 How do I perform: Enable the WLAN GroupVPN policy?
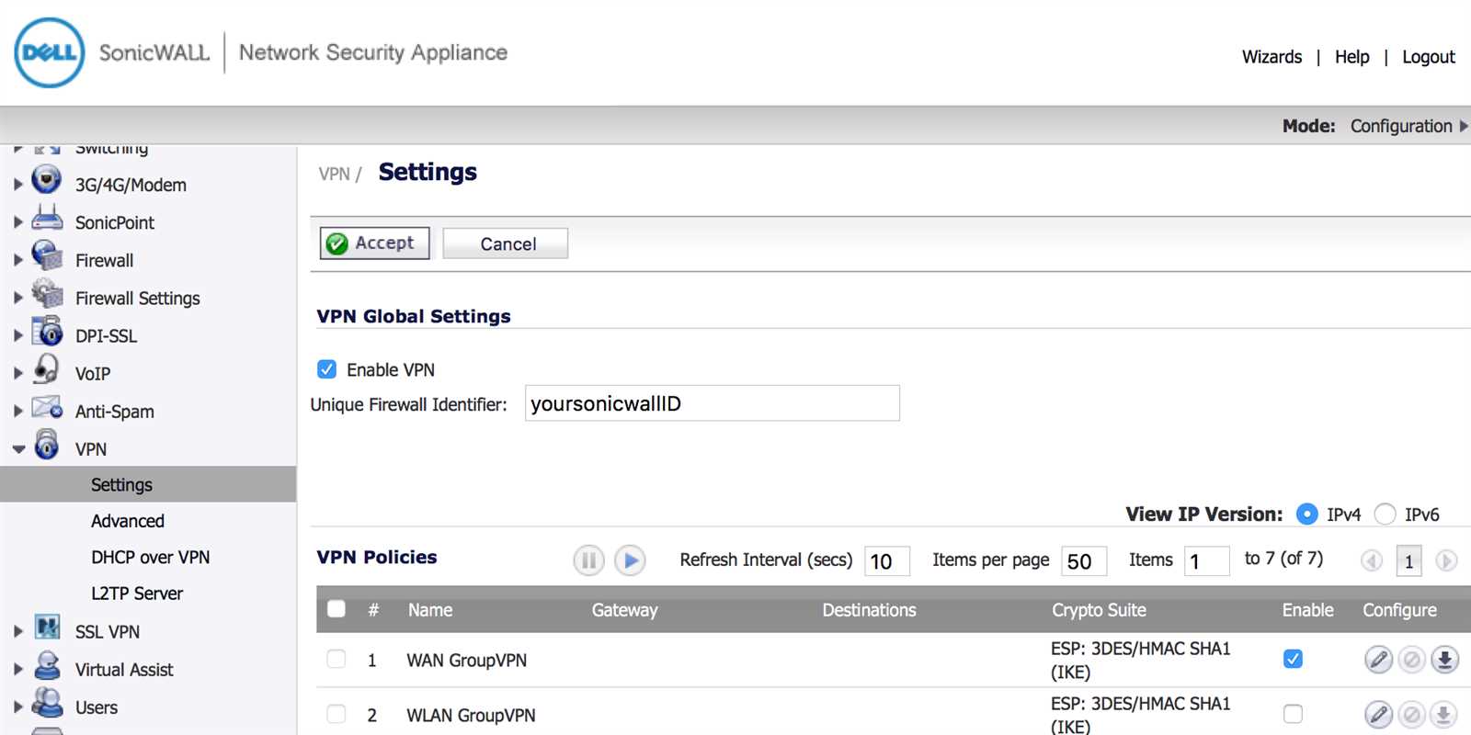click(x=1293, y=714)
